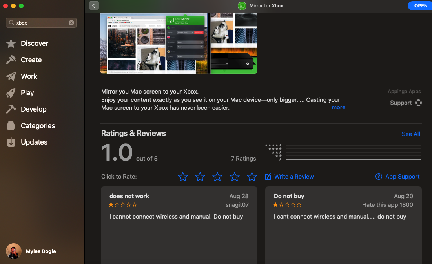The height and width of the screenshot is (264, 432).
Task: Click reviewer name snagit07
Action: [x=237, y=205]
